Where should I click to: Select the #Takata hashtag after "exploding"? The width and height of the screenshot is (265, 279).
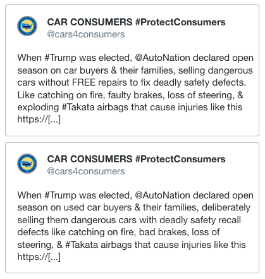pos(78,107)
